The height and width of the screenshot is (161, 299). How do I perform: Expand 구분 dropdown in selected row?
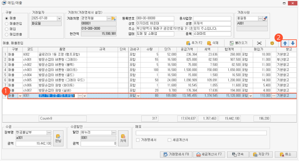(x=20, y=96)
